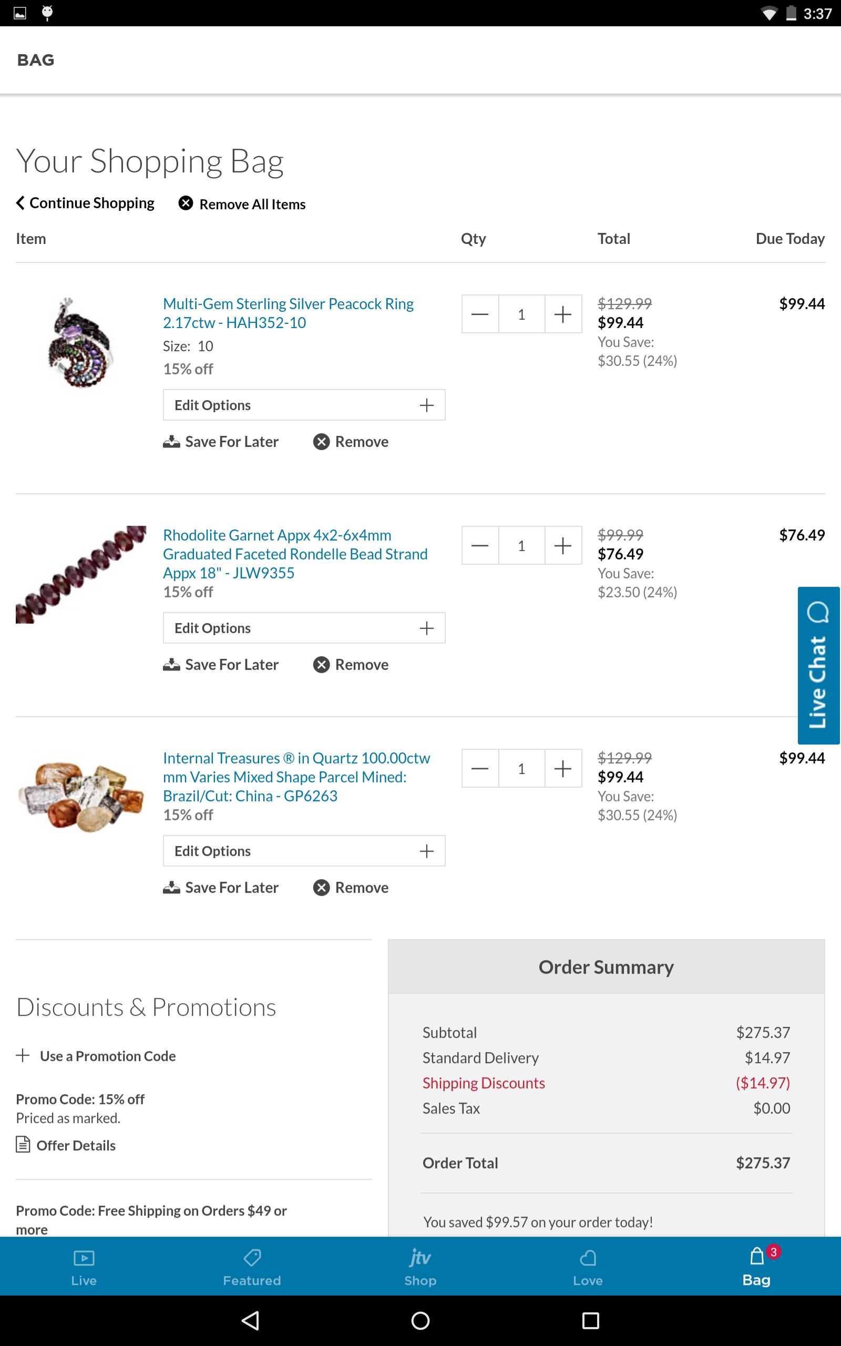Save the Rhodolite Garnet strand for later
This screenshot has width=841, height=1346.
(221, 665)
